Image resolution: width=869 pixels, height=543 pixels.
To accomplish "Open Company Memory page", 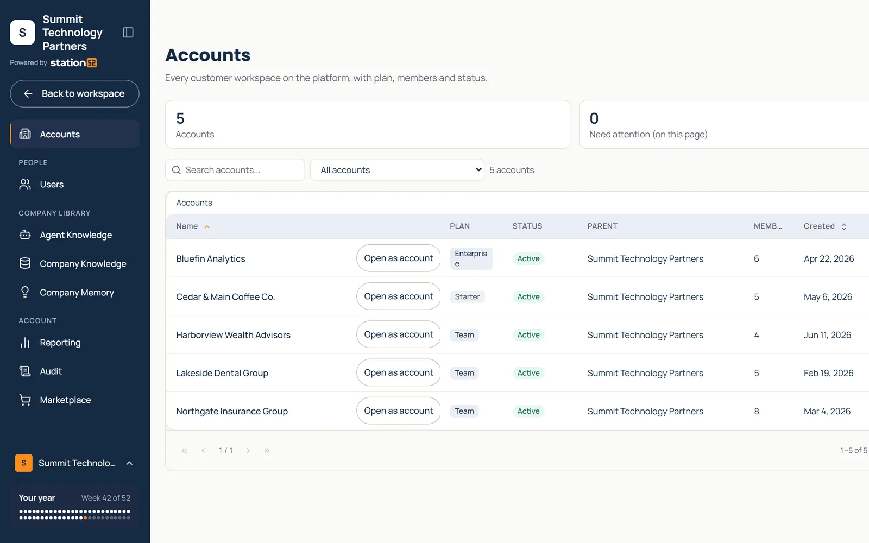I will tap(75, 292).
